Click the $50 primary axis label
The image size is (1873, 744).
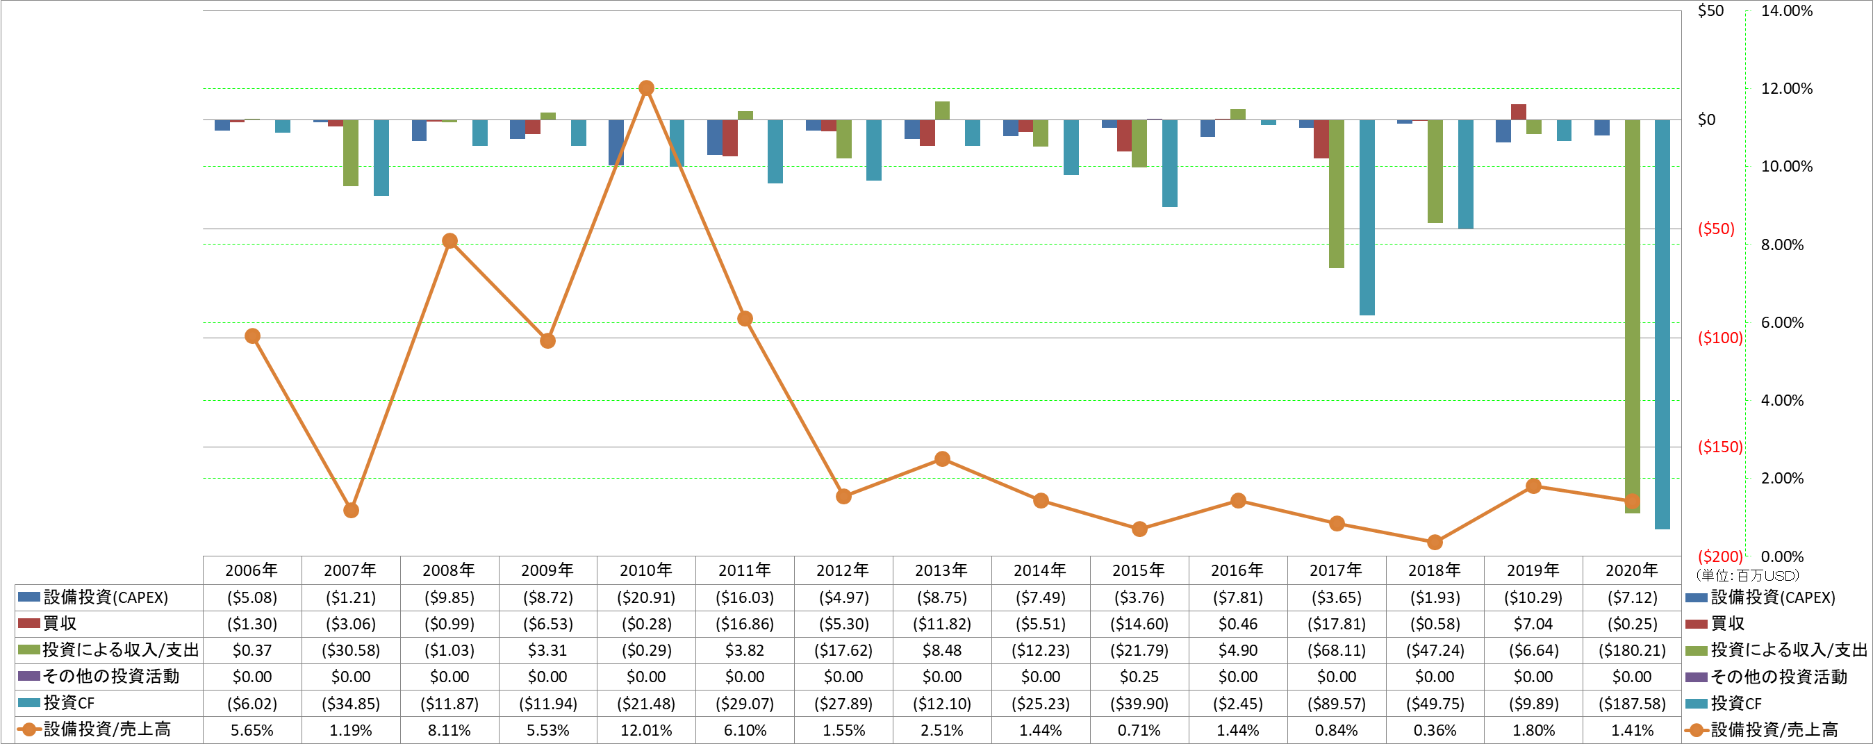click(x=1710, y=10)
